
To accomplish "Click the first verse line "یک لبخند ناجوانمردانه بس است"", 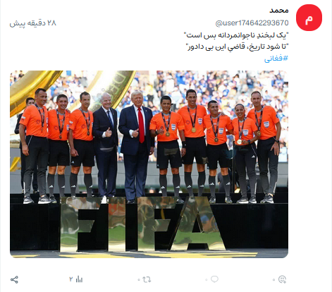I will coord(236,35).
